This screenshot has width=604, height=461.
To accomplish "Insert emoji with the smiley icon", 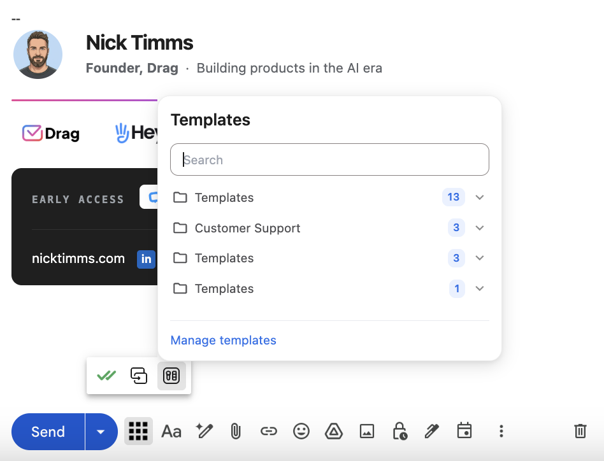I will 301,431.
